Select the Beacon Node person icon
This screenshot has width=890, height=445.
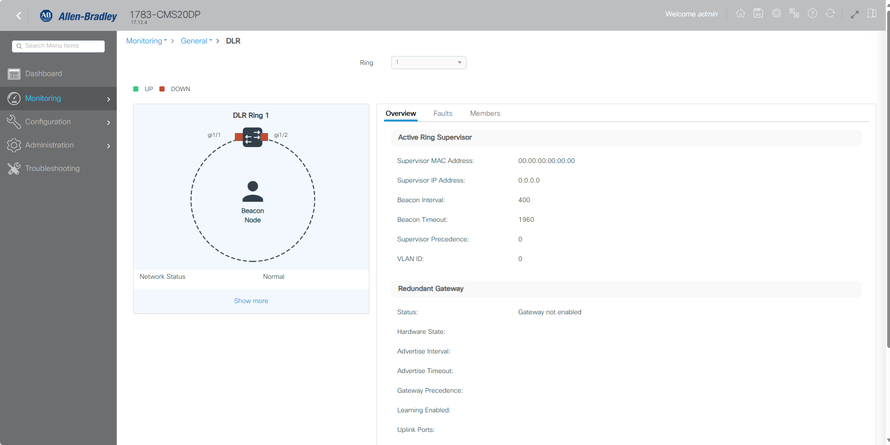253,191
